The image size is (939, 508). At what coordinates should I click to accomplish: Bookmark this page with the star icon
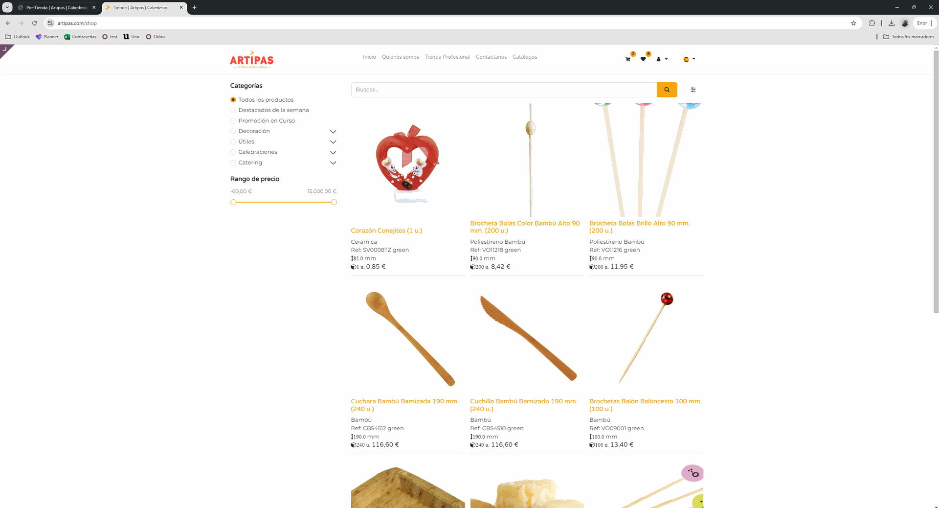(853, 23)
